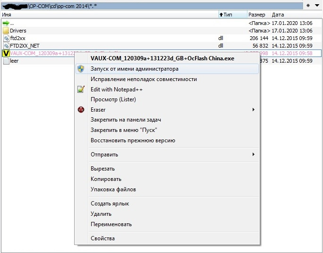Click the yellow V VAUX-COM exe icon
The image size is (323, 253).
point(6,53)
